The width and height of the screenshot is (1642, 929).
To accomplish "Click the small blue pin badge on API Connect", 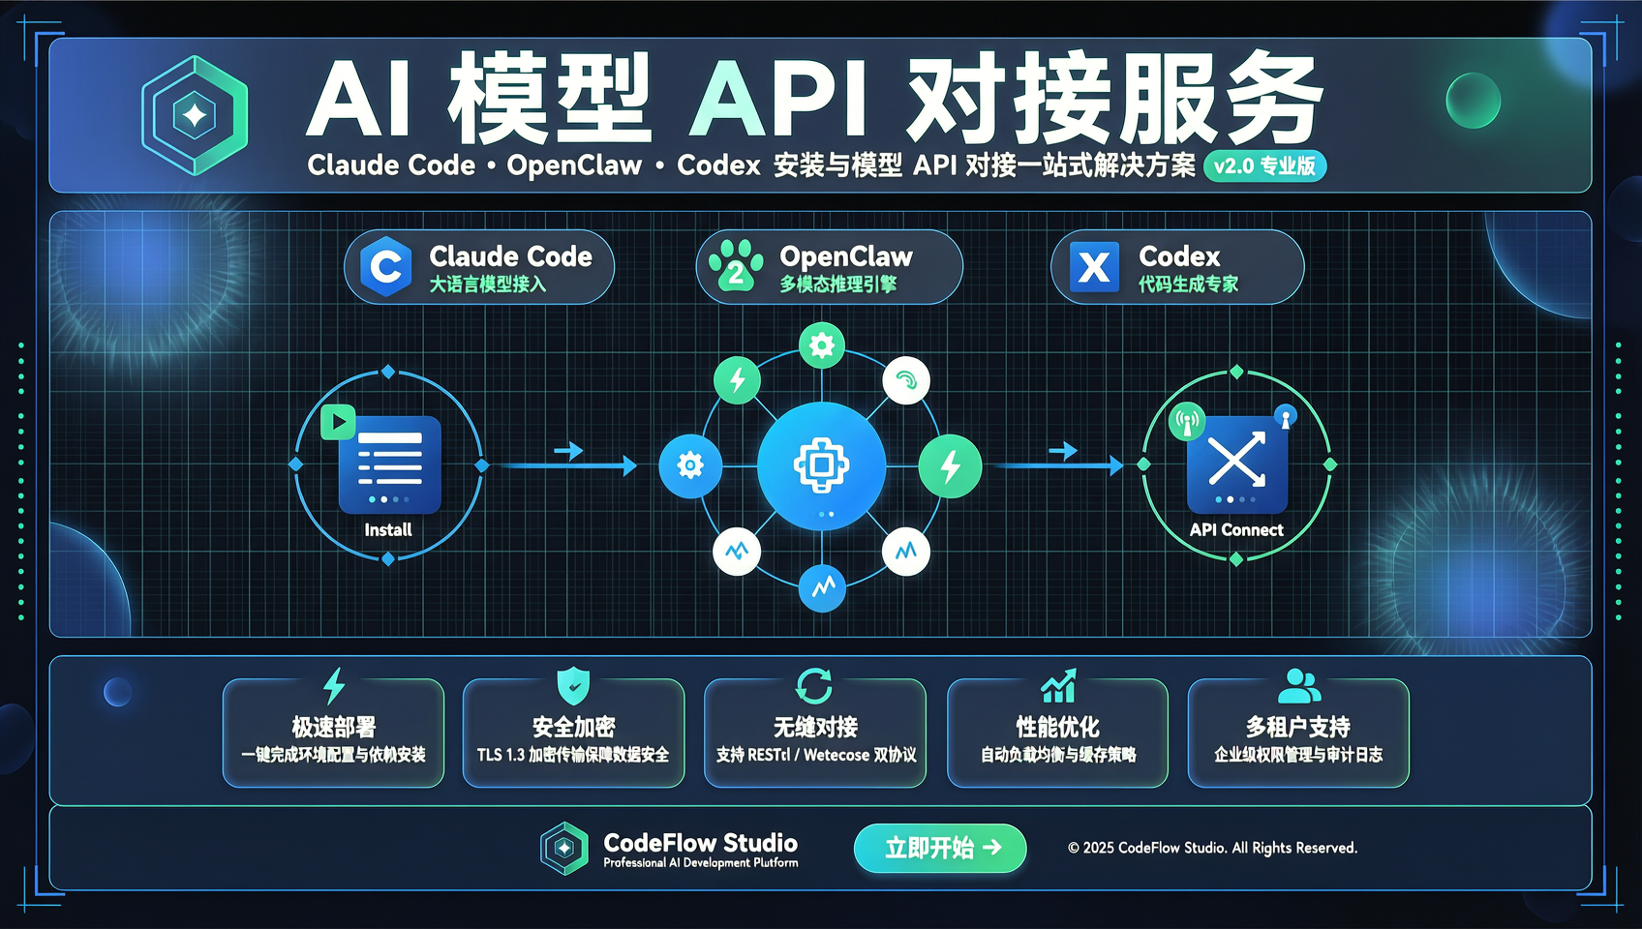I will 1286,417.
